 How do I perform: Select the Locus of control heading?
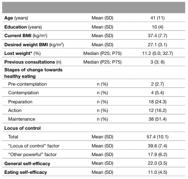[22, 128]
